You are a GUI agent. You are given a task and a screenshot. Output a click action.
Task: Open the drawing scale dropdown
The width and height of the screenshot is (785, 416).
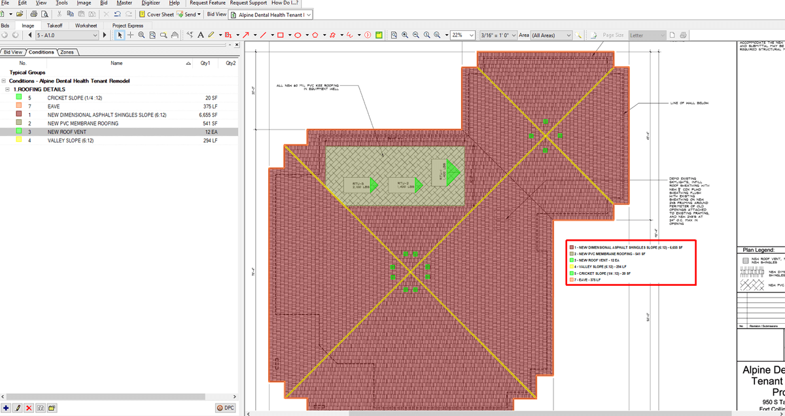pyautogui.click(x=513, y=35)
